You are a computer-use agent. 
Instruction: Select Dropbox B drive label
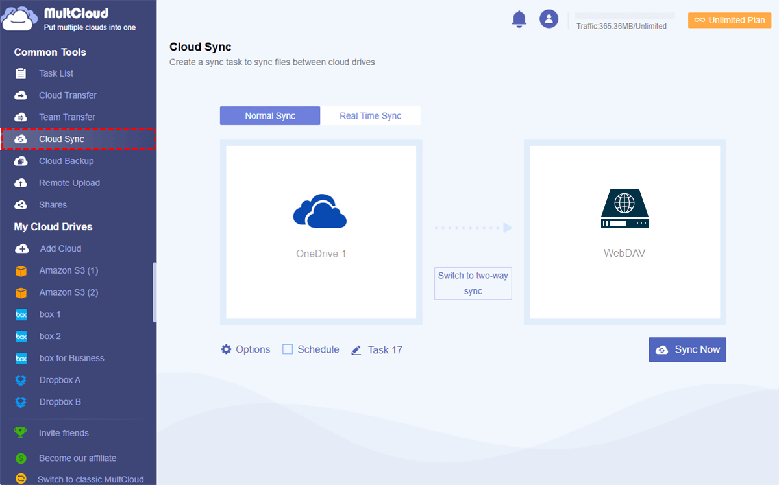click(60, 403)
